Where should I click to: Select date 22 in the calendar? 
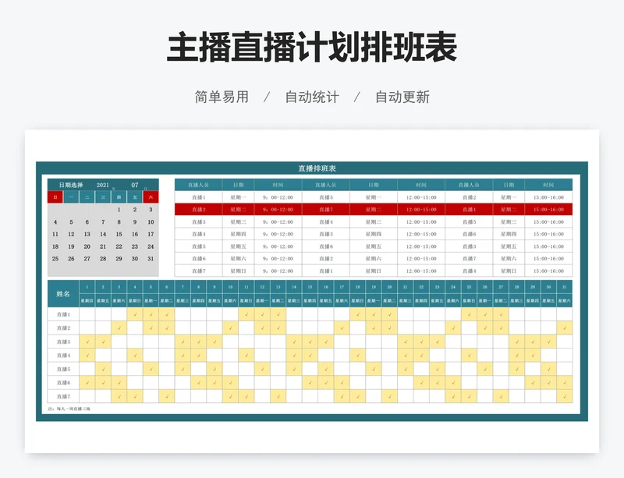point(119,246)
